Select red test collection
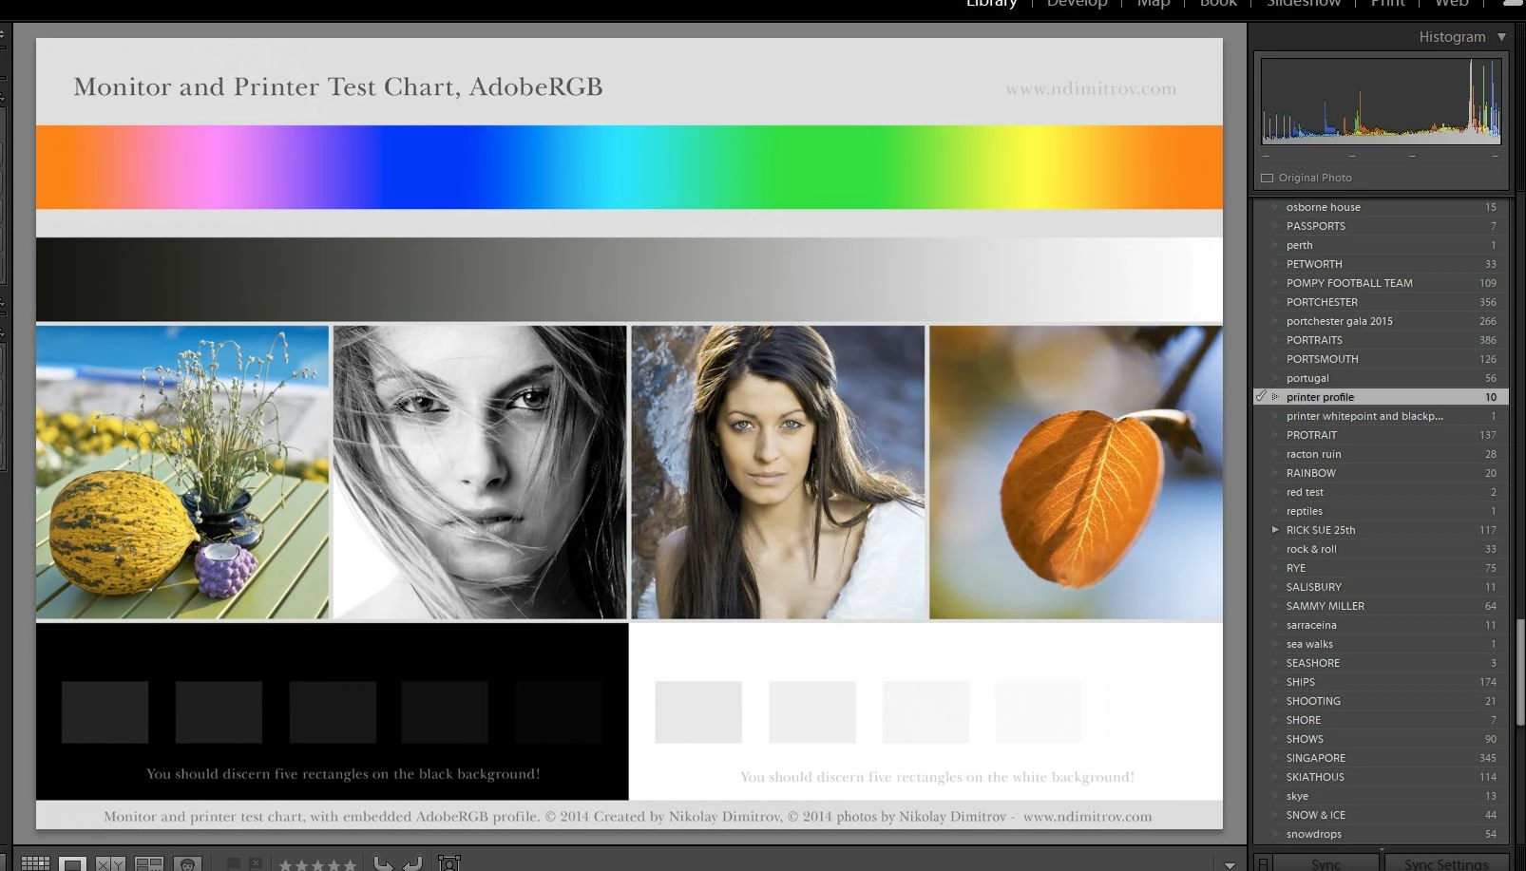 coord(1381,492)
